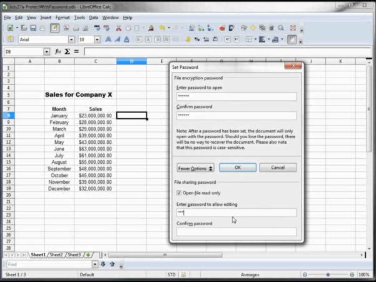Screen dimensions: 376x282
Task: Click the sharing Confirm password field
Action: 236,232
